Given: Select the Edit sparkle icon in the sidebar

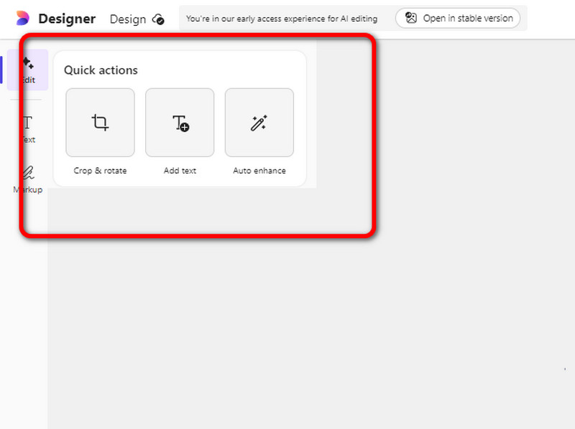Looking at the screenshot, I should tap(28, 64).
